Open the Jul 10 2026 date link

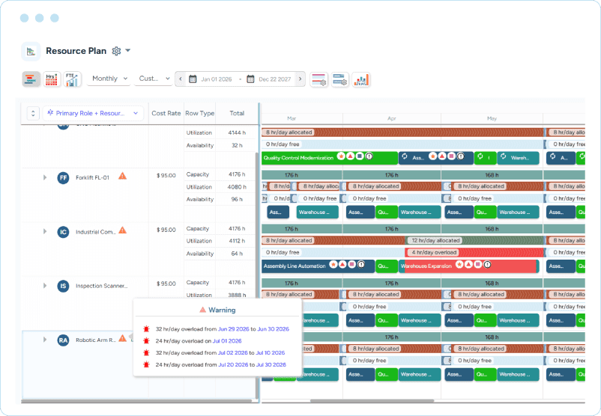(271, 353)
